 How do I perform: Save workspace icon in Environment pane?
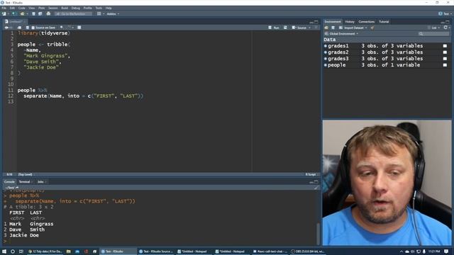(x=333, y=28)
